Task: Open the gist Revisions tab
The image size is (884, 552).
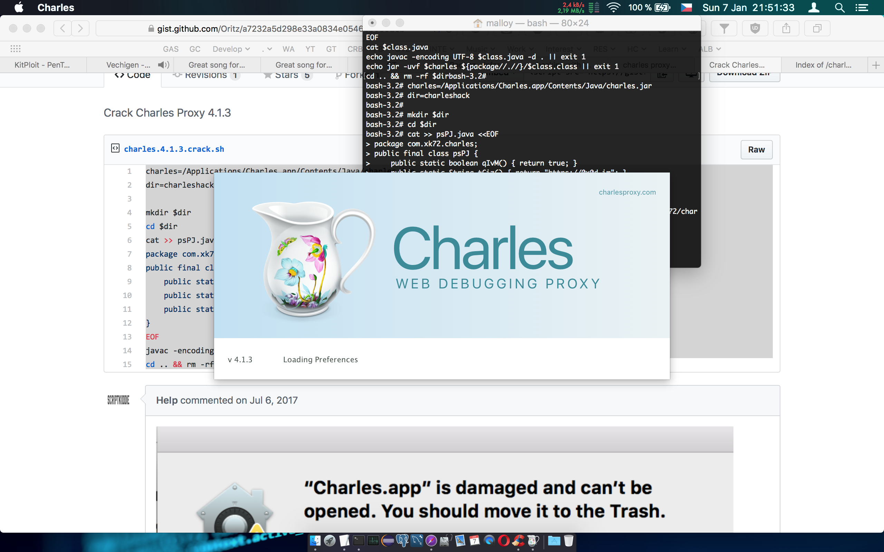Action: coord(206,76)
